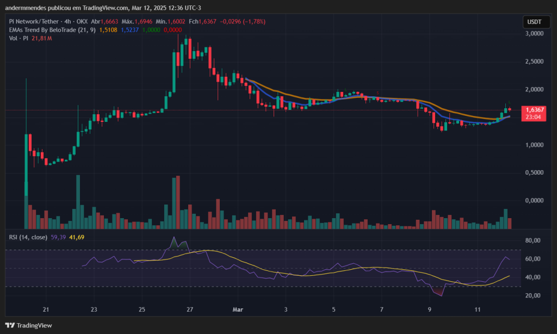Click the countdown timer 23:04
The height and width of the screenshot is (334, 557).
534,117
